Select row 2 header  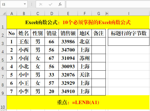3,33
